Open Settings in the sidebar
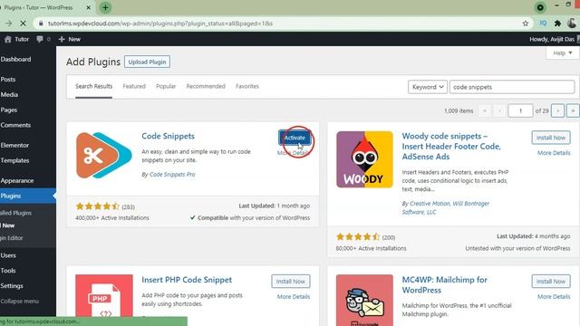The image size is (580, 326). coord(12,286)
